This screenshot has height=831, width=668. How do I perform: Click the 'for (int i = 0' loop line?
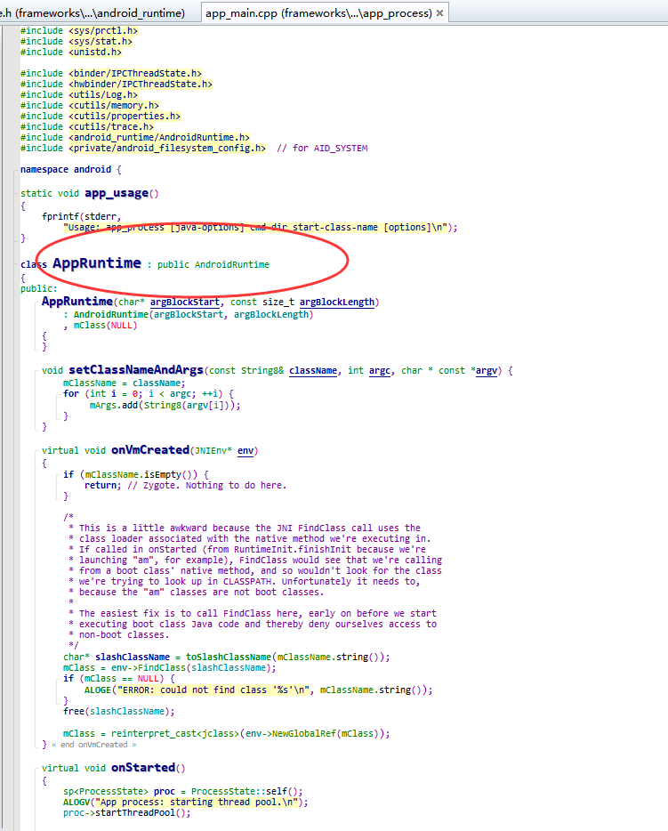coord(149,394)
